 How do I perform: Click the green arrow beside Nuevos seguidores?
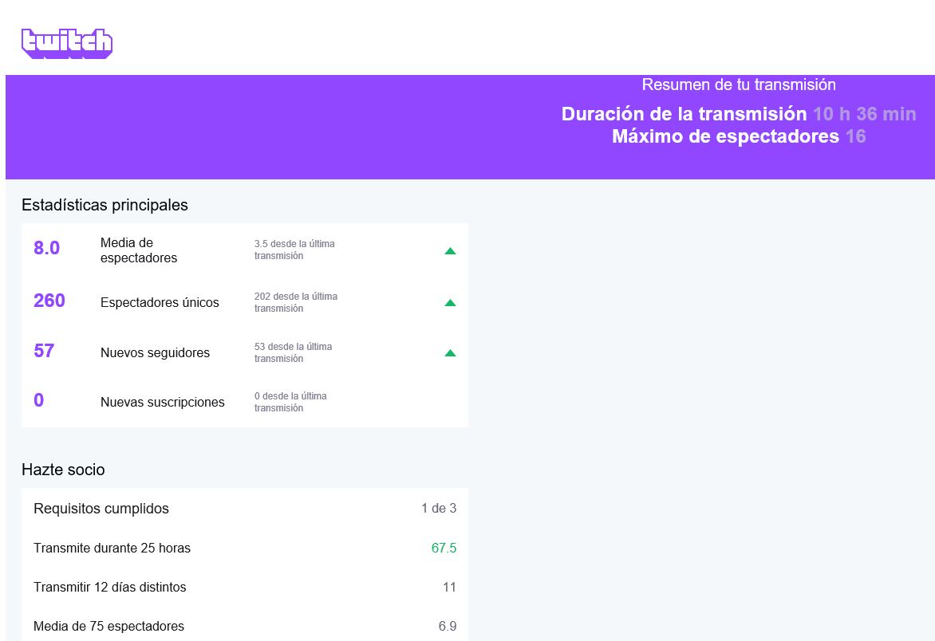pos(450,353)
